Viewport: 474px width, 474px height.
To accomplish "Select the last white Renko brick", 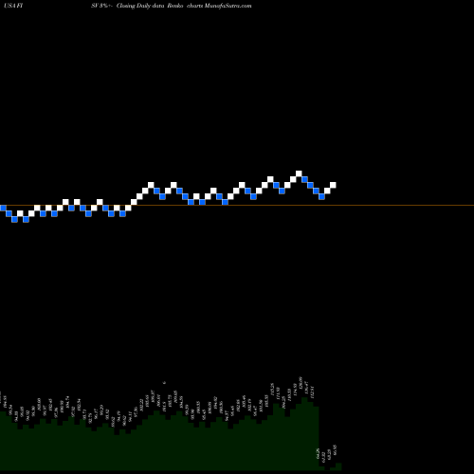I will [x=333, y=185].
